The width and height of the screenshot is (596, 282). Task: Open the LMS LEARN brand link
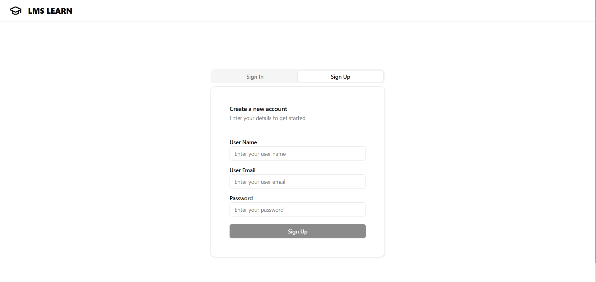click(50, 11)
